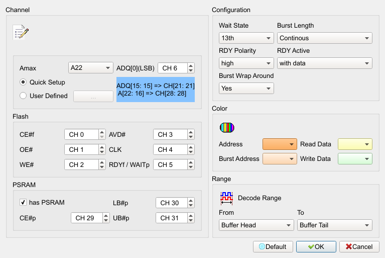The height and width of the screenshot is (258, 385).
Task: Decrease the CE#p channel number
Action: pyautogui.click(x=106, y=221)
